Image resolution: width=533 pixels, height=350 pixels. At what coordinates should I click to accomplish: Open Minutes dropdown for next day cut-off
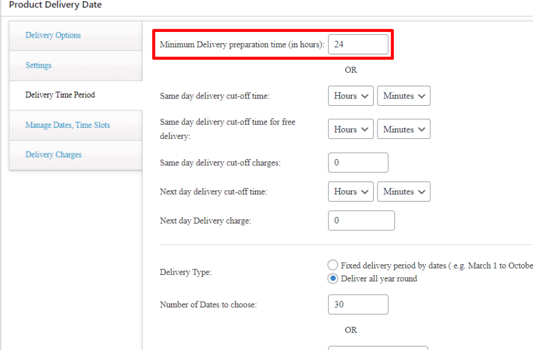403,192
